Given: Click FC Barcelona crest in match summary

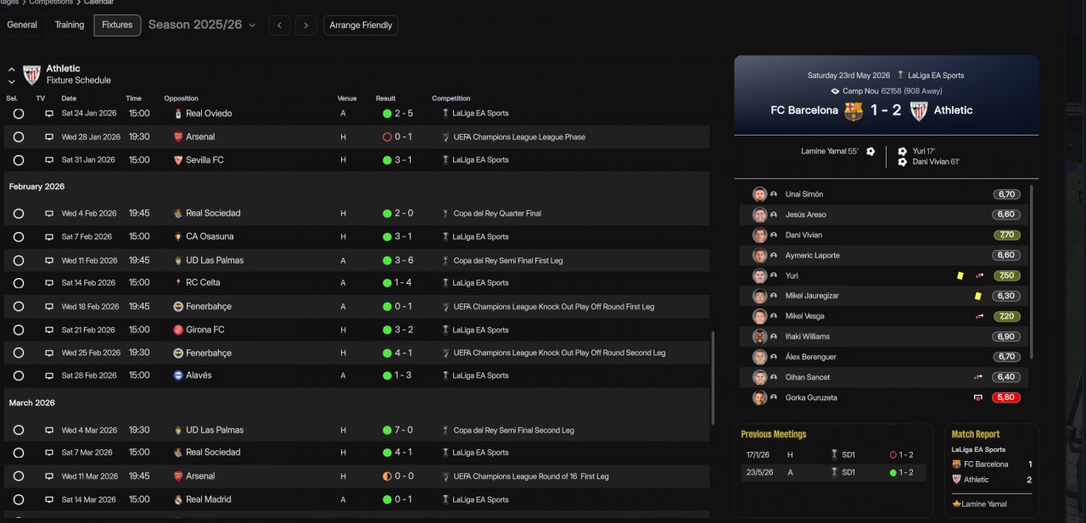Looking at the screenshot, I should (854, 111).
